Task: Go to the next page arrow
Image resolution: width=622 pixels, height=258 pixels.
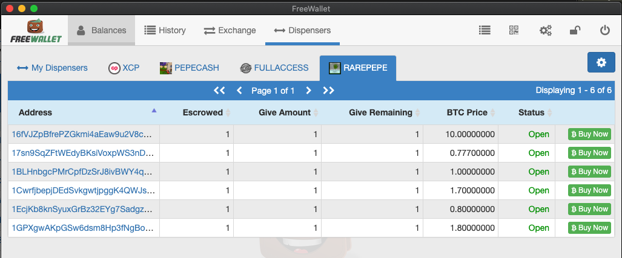Action: [x=308, y=91]
